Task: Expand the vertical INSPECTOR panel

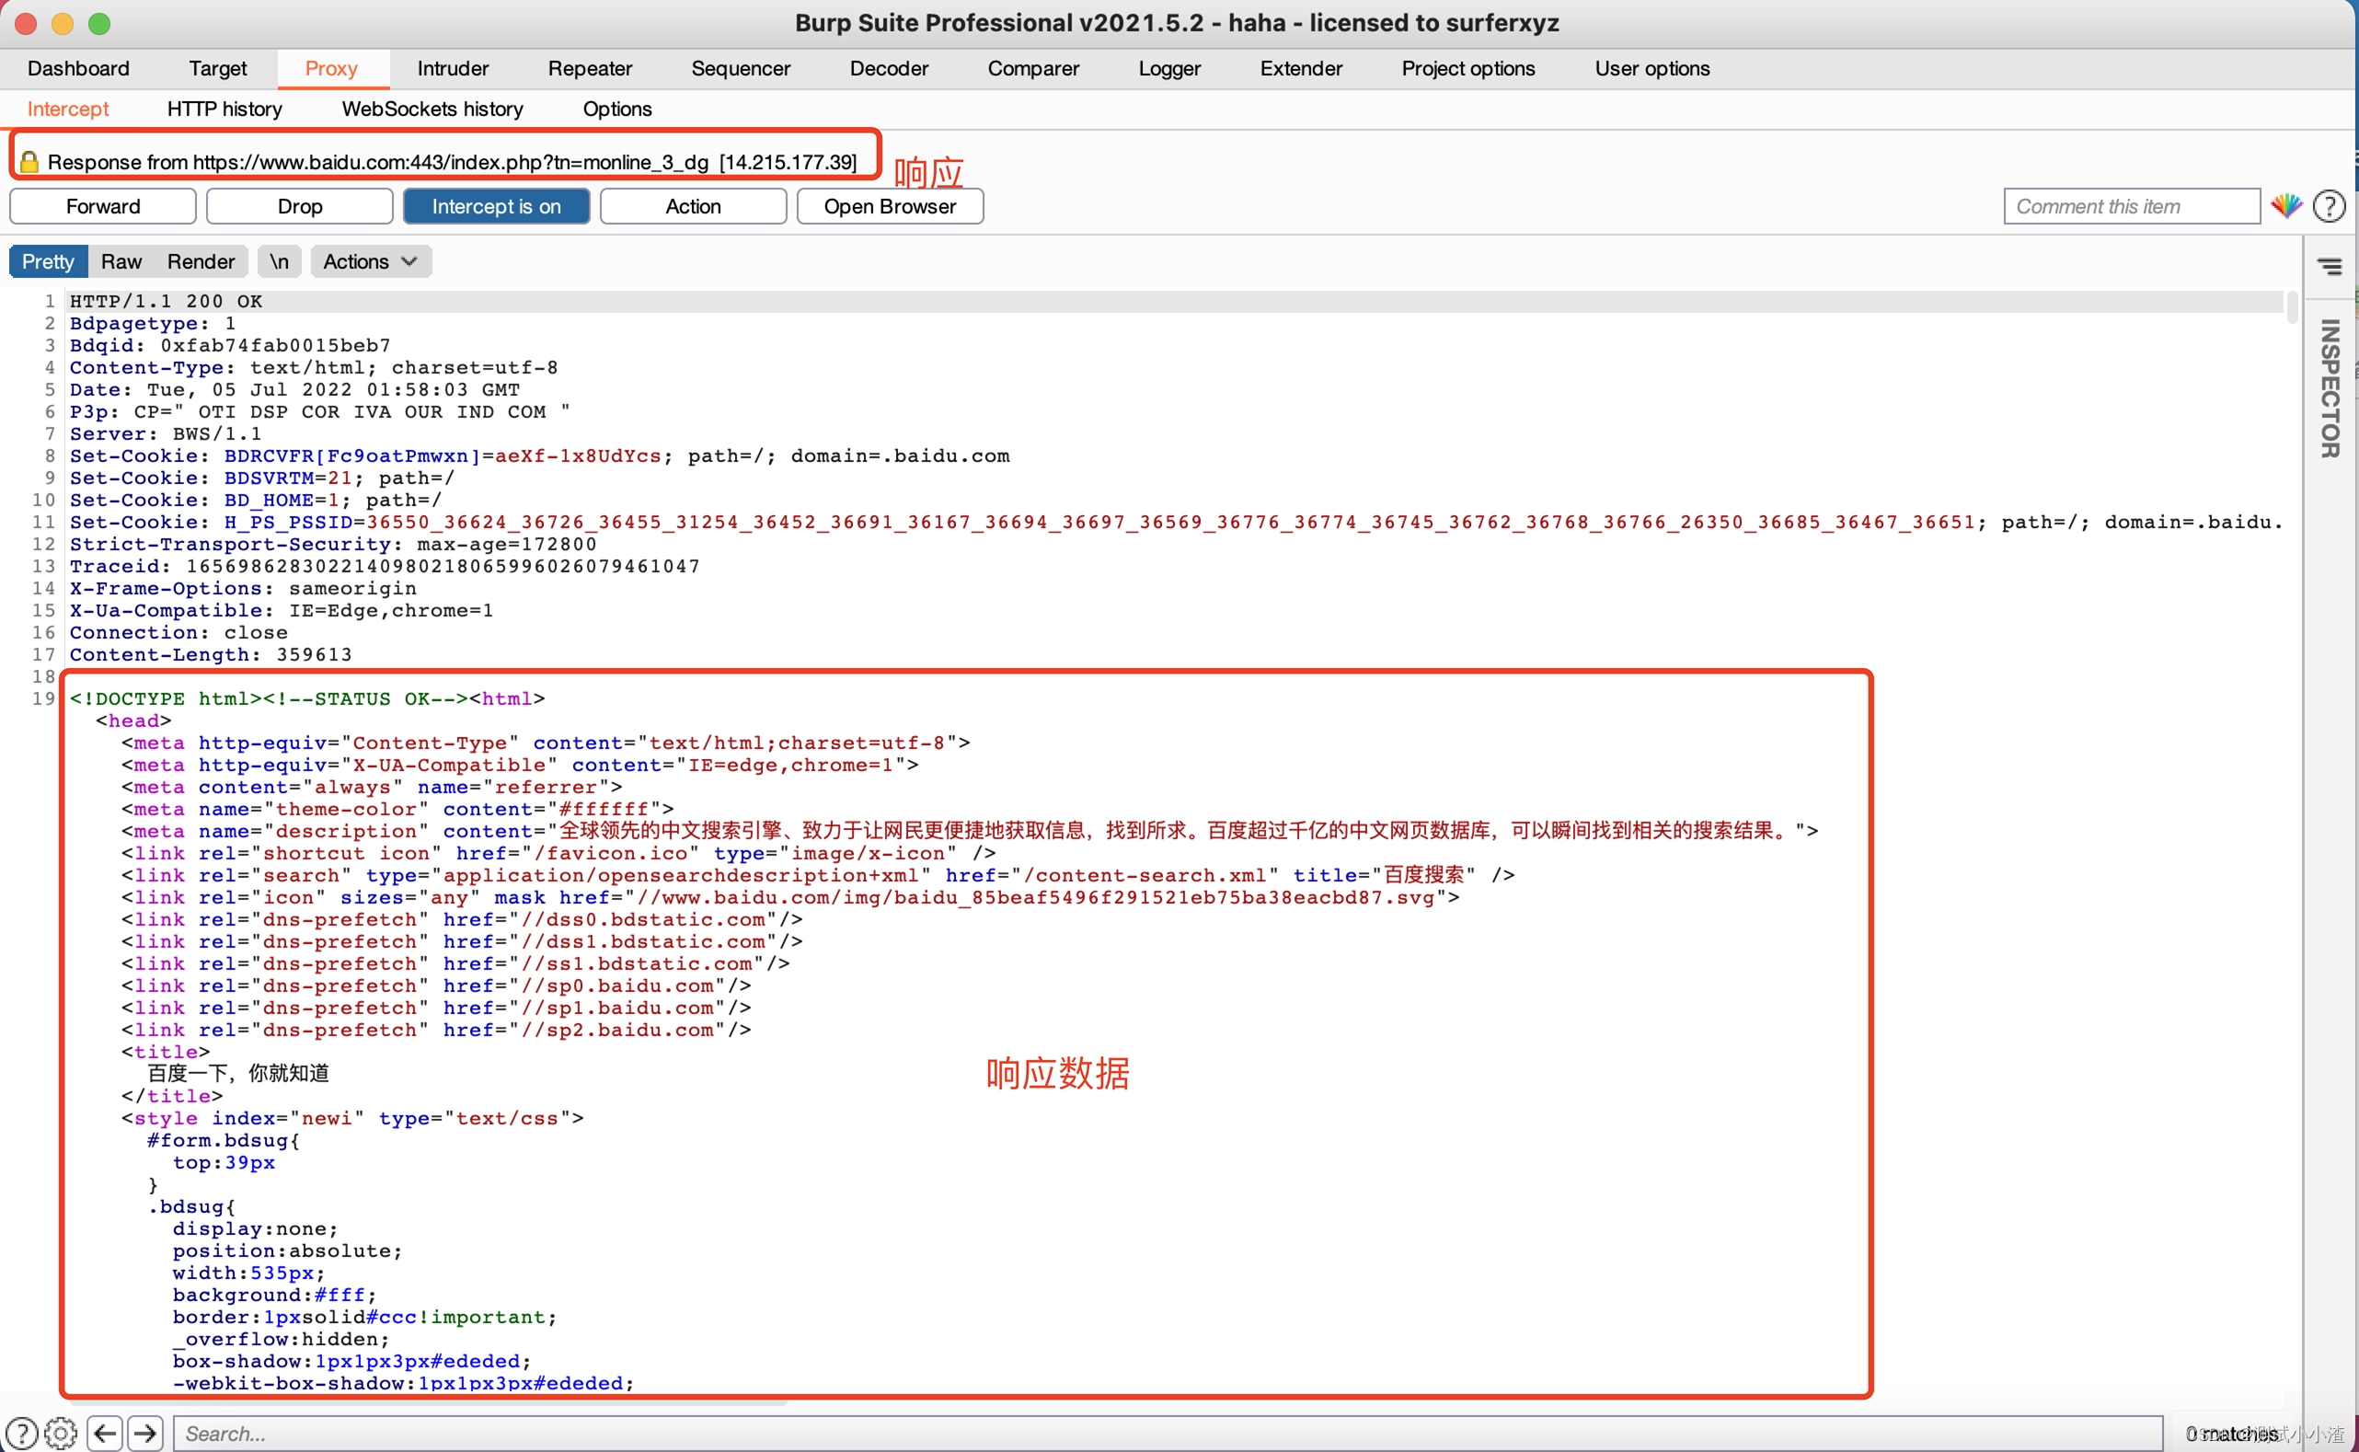Action: (x=2330, y=389)
